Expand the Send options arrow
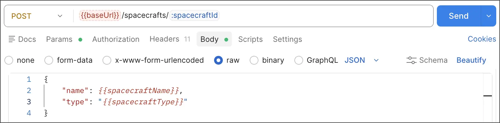 point(489,16)
